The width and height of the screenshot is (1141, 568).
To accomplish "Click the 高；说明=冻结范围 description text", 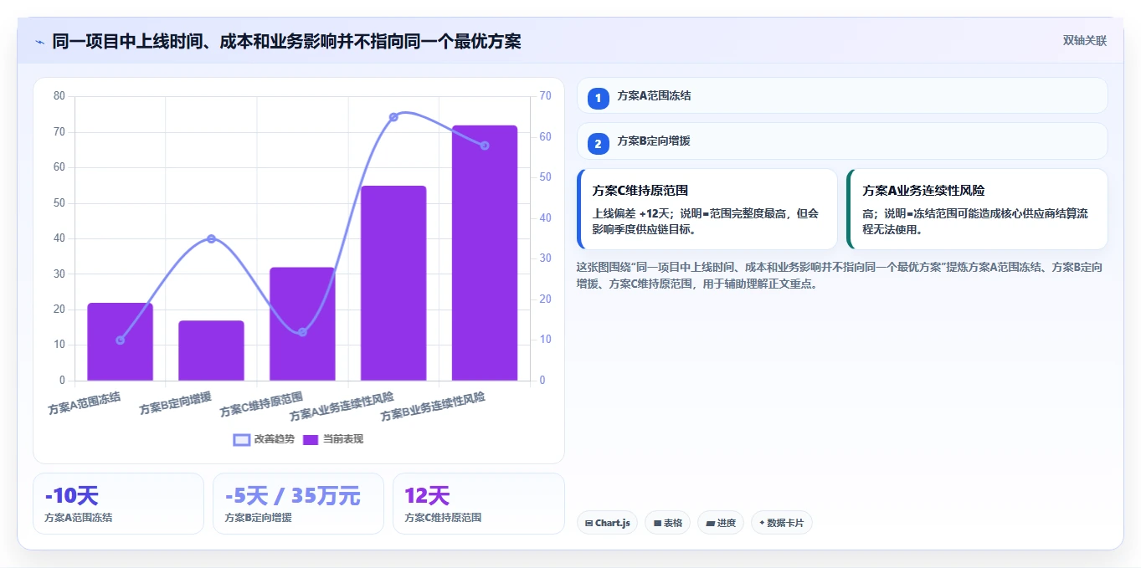I will 975,221.
